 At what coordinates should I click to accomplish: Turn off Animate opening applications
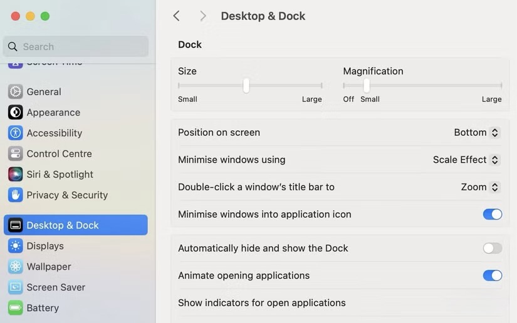pyautogui.click(x=492, y=275)
